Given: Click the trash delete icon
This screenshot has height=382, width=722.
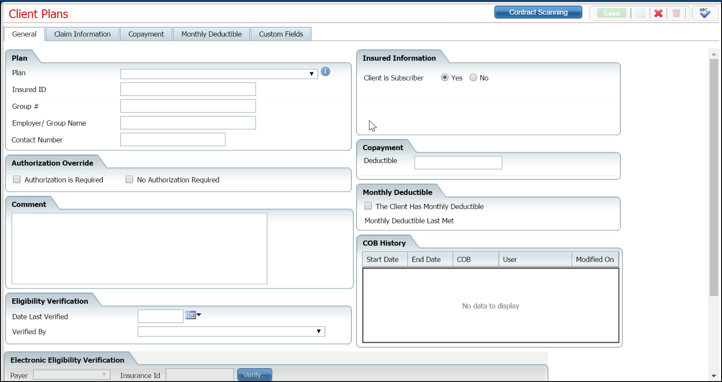Looking at the screenshot, I should pyautogui.click(x=676, y=13).
